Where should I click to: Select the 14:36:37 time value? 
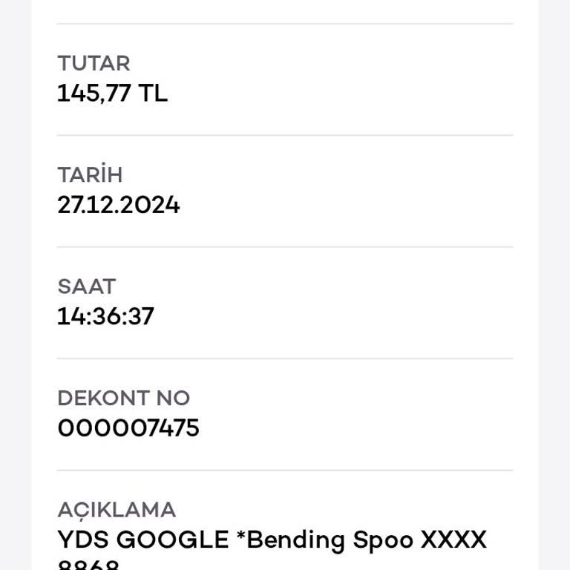pyautogui.click(x=105, y=317)
